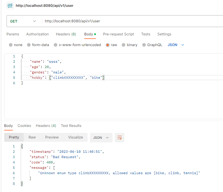Screen dimensions: 223x192
Task: Open the request Settings tab
Action: click(164, 34)
